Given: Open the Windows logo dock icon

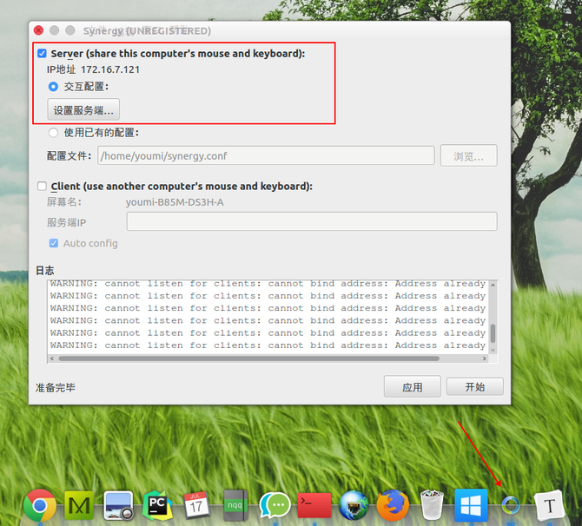Looking at the screenshot, I should tap(471, 505).
